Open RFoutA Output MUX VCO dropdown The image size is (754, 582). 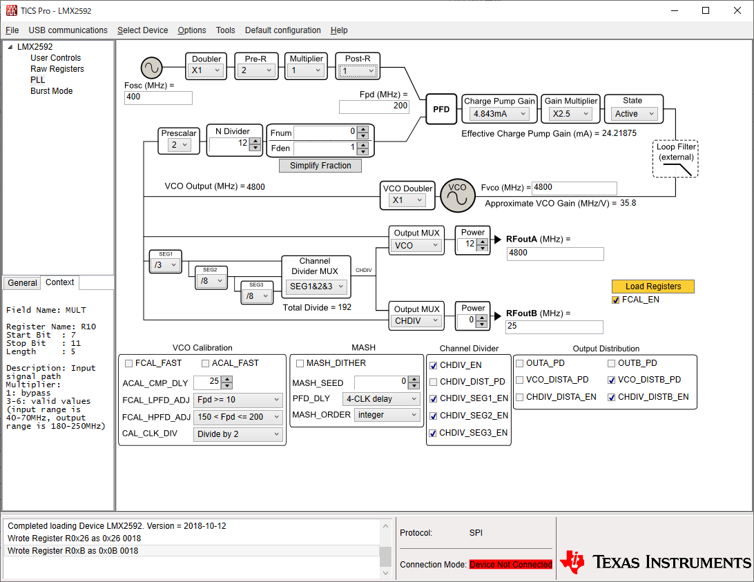point(416,245)
